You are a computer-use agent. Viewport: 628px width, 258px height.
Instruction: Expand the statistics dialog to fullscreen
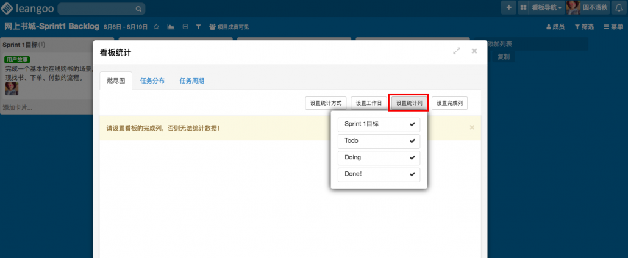(457, 52)
